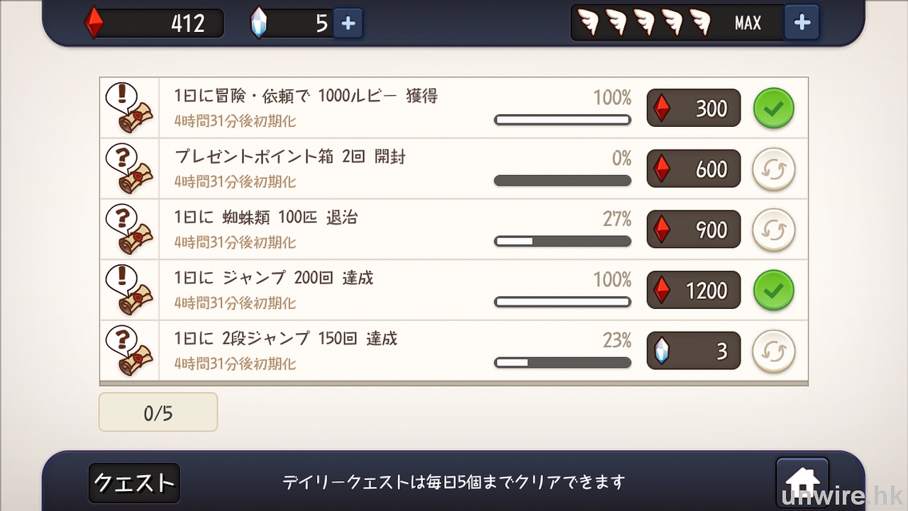Claim the 1200 ruby jump reward checkmark
Viewport: 908px width, 511px height.
tap(773, 291)
